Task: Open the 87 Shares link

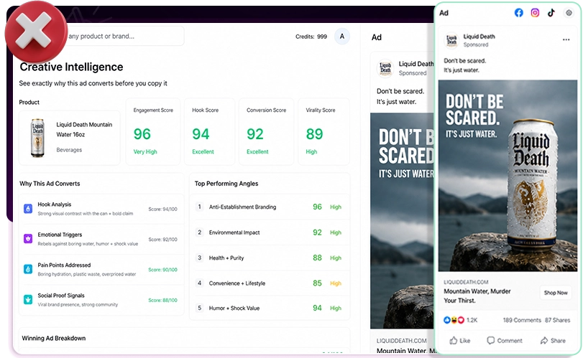Action: [558, 320]
